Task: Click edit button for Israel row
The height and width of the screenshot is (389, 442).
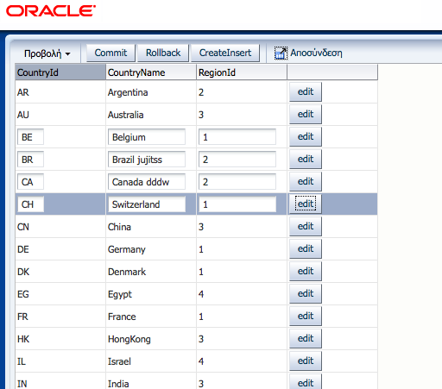Action: [x=306, y=361]
